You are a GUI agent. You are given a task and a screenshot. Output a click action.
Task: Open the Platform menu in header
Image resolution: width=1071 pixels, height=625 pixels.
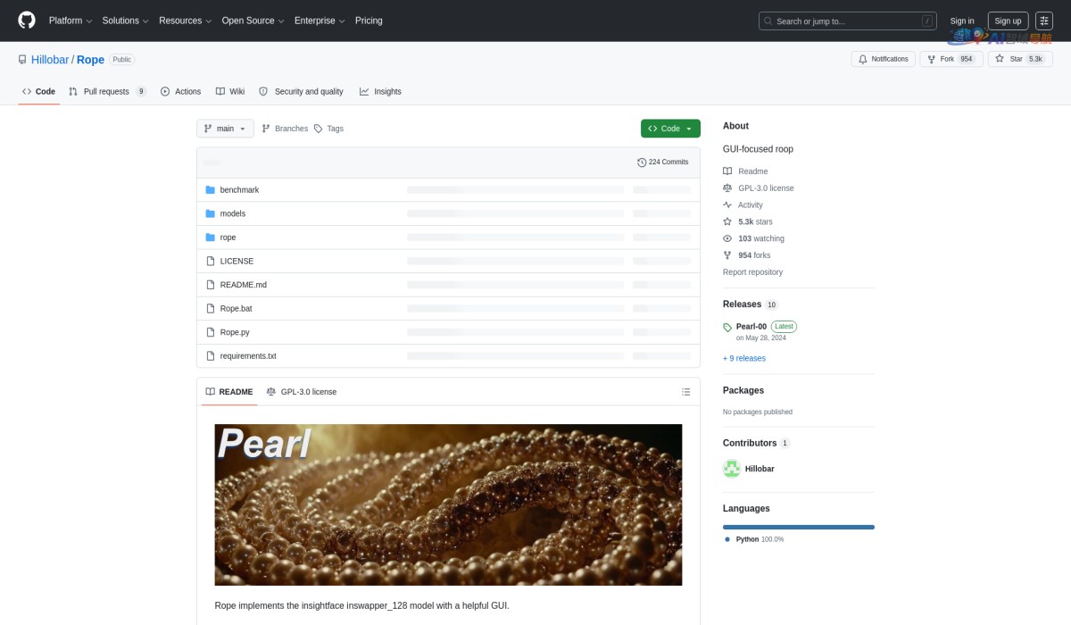click(71, 21)
